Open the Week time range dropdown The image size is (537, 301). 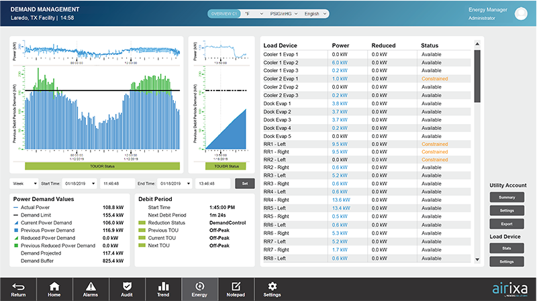[23, 183]
